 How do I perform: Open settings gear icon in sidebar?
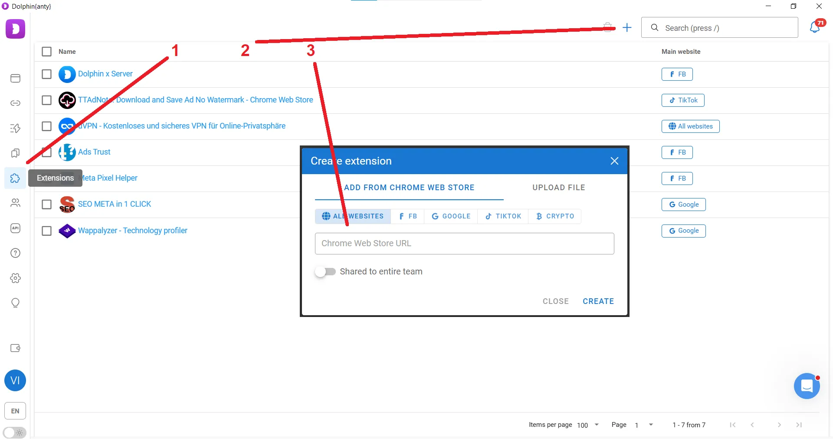(x=15, y=278)
